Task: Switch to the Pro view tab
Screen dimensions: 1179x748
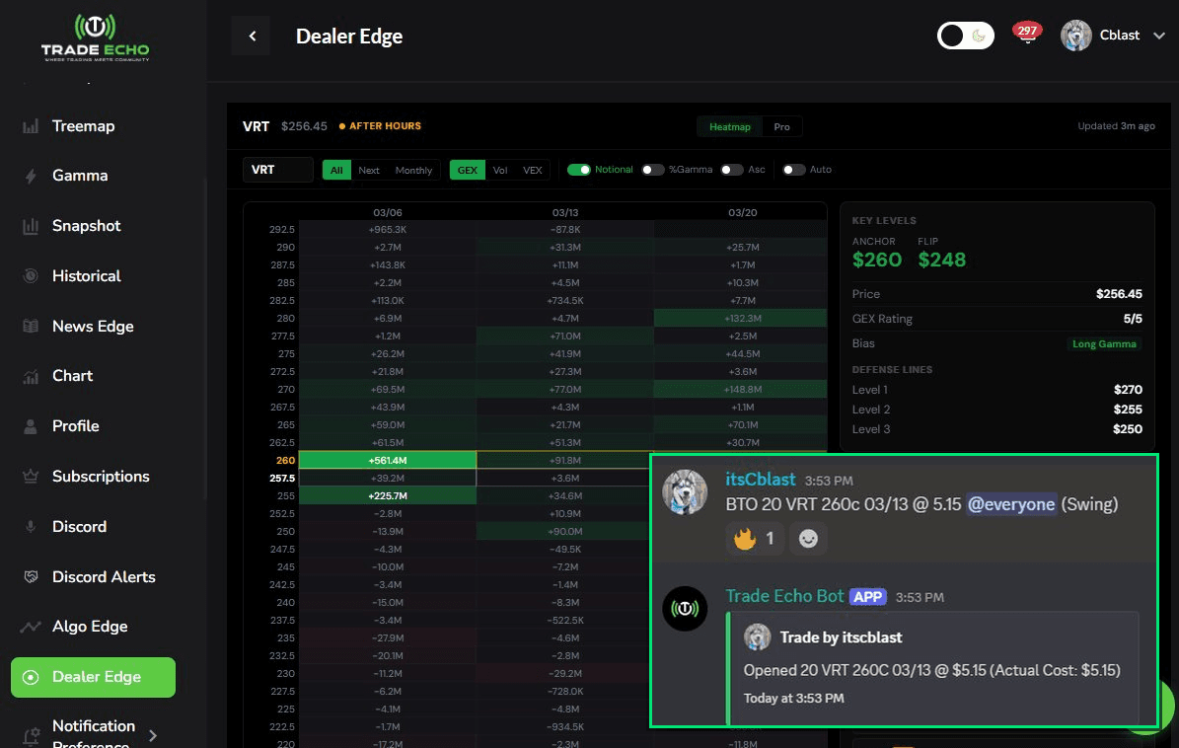Action: (x=782, y=127)
